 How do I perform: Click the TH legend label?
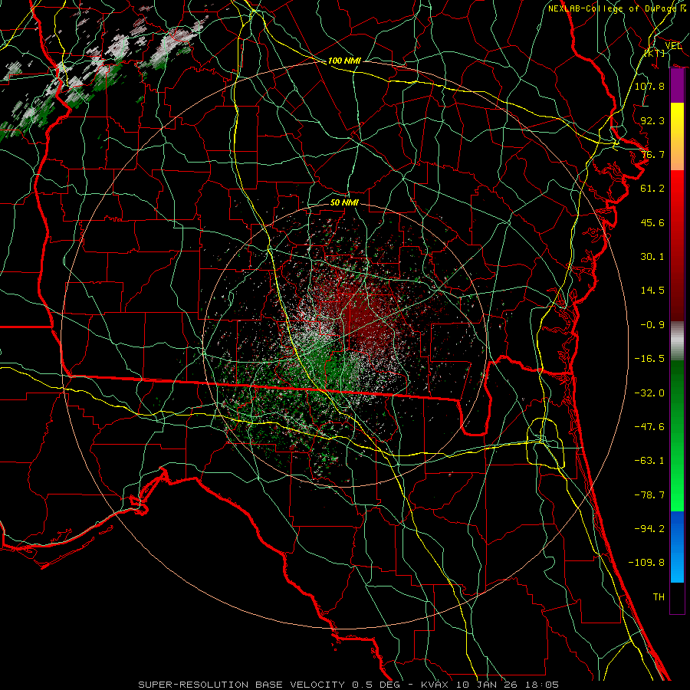pyautogui.click(x=659, y=596)
